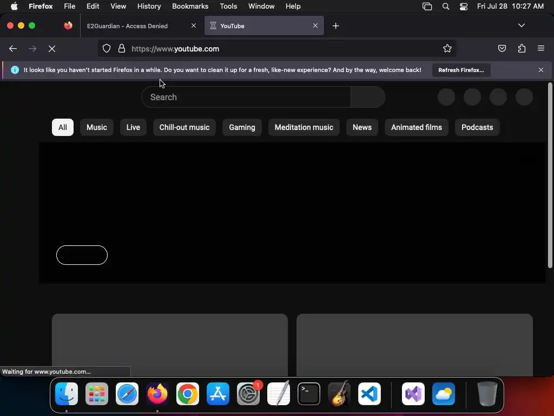The width and height of the screenshot is (554, 416).
Task: Open Control Center in menu bar
Action: (x=464, y=6)
